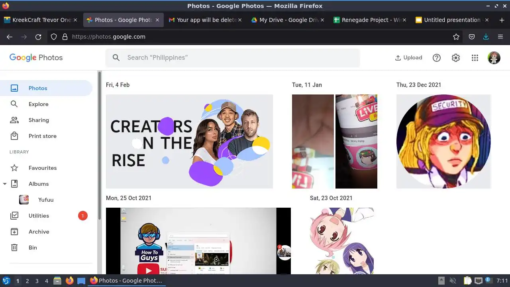Open the Firefox downloads arrow
This screenshot has height=287, width=510.
click(x=486, y=37)
